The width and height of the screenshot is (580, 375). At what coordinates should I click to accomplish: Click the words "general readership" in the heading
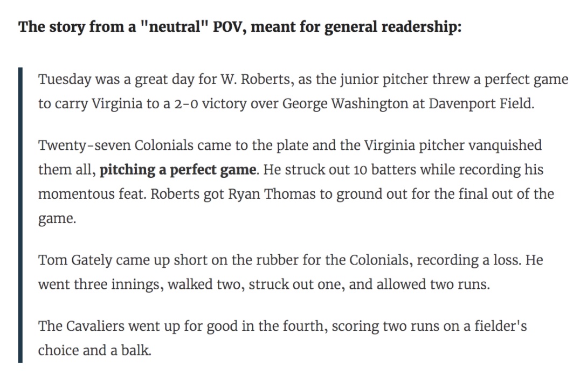coord(392,27)
